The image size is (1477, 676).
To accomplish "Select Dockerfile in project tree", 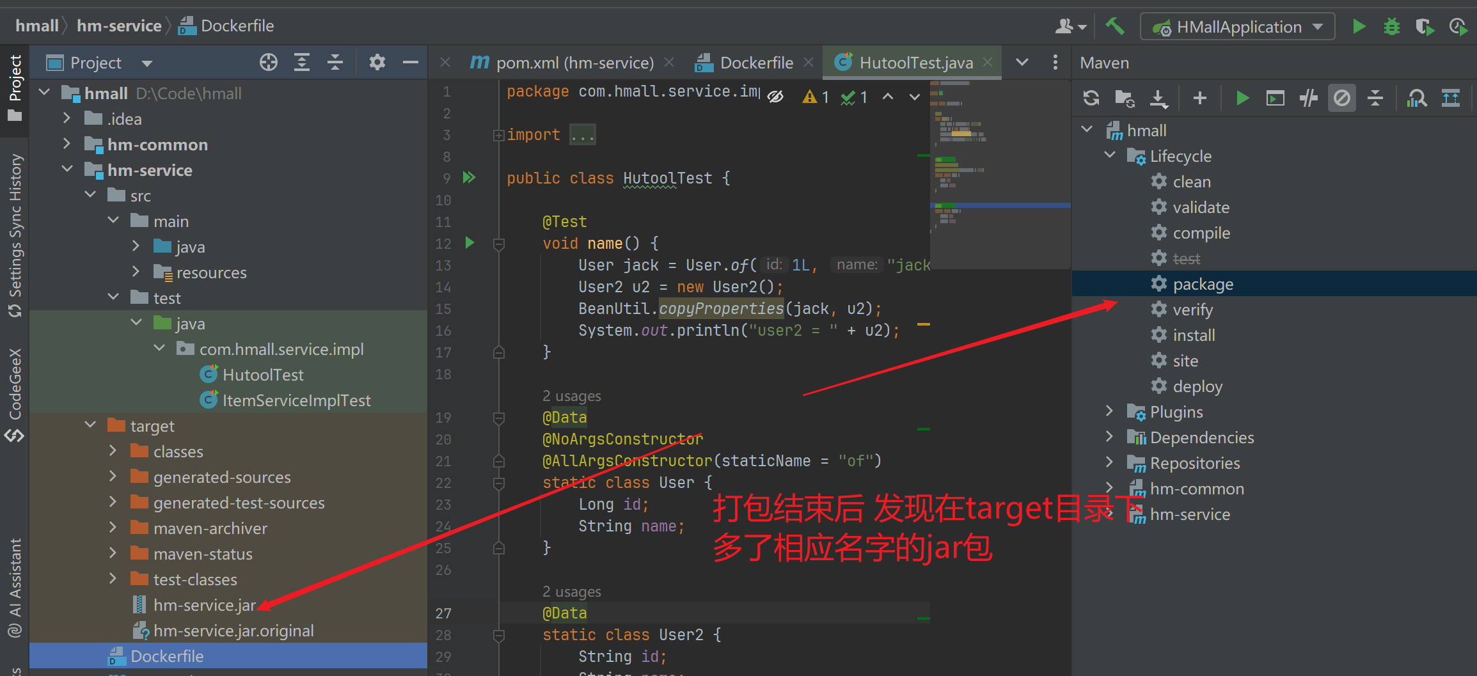I will click(228, 656).
